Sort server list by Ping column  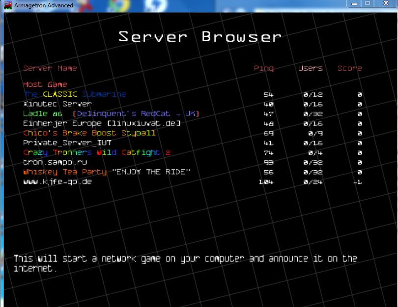pyautogui.click(x=264, y=68)
